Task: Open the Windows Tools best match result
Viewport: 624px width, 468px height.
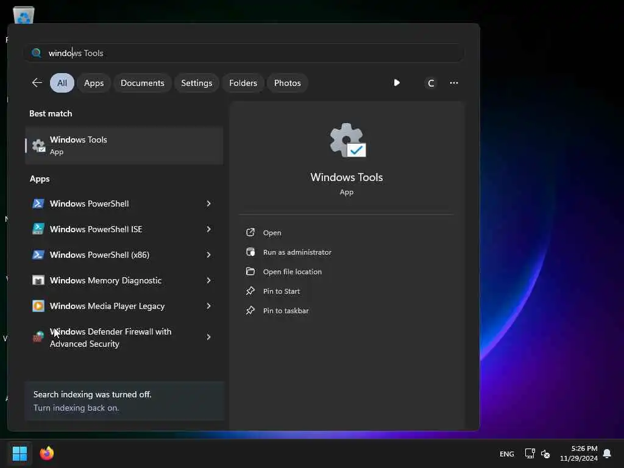Action: coord(124,146)
